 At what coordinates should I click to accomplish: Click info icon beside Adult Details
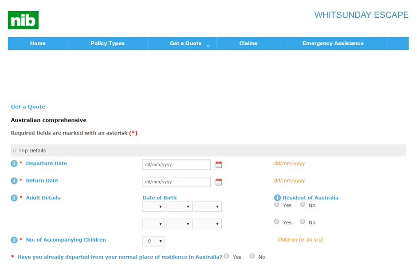tap(14, 198)
